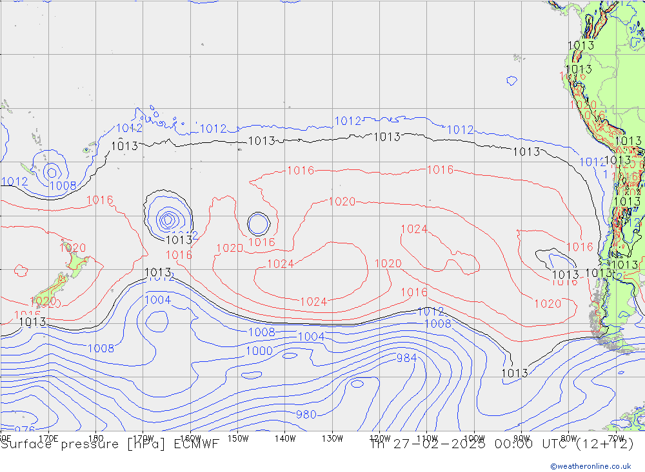Click the 150W longitude label
This screenshot has width=645, height=472.
click(238, 439)
